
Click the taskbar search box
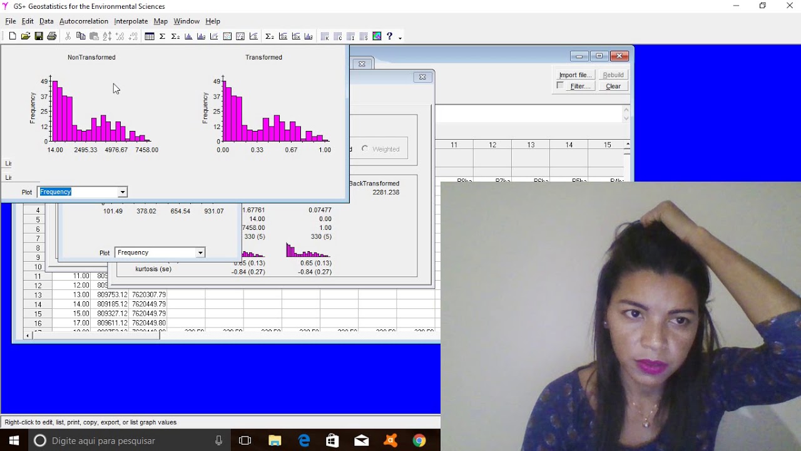coord(129,440)
